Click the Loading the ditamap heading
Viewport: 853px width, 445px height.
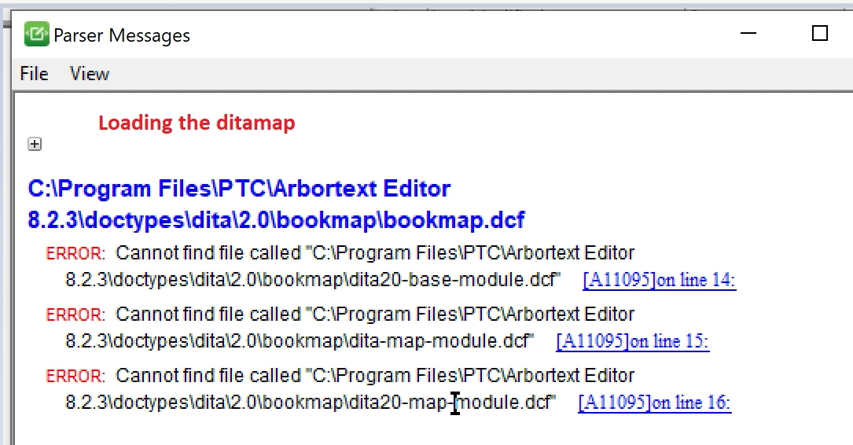pos(197,123)
